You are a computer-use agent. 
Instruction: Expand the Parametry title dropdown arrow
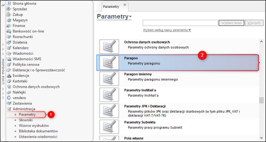[130, 17]
